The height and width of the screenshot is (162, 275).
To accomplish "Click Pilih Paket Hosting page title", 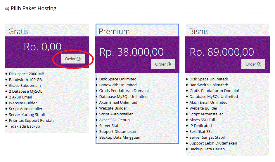I will (x=34, y=8).
